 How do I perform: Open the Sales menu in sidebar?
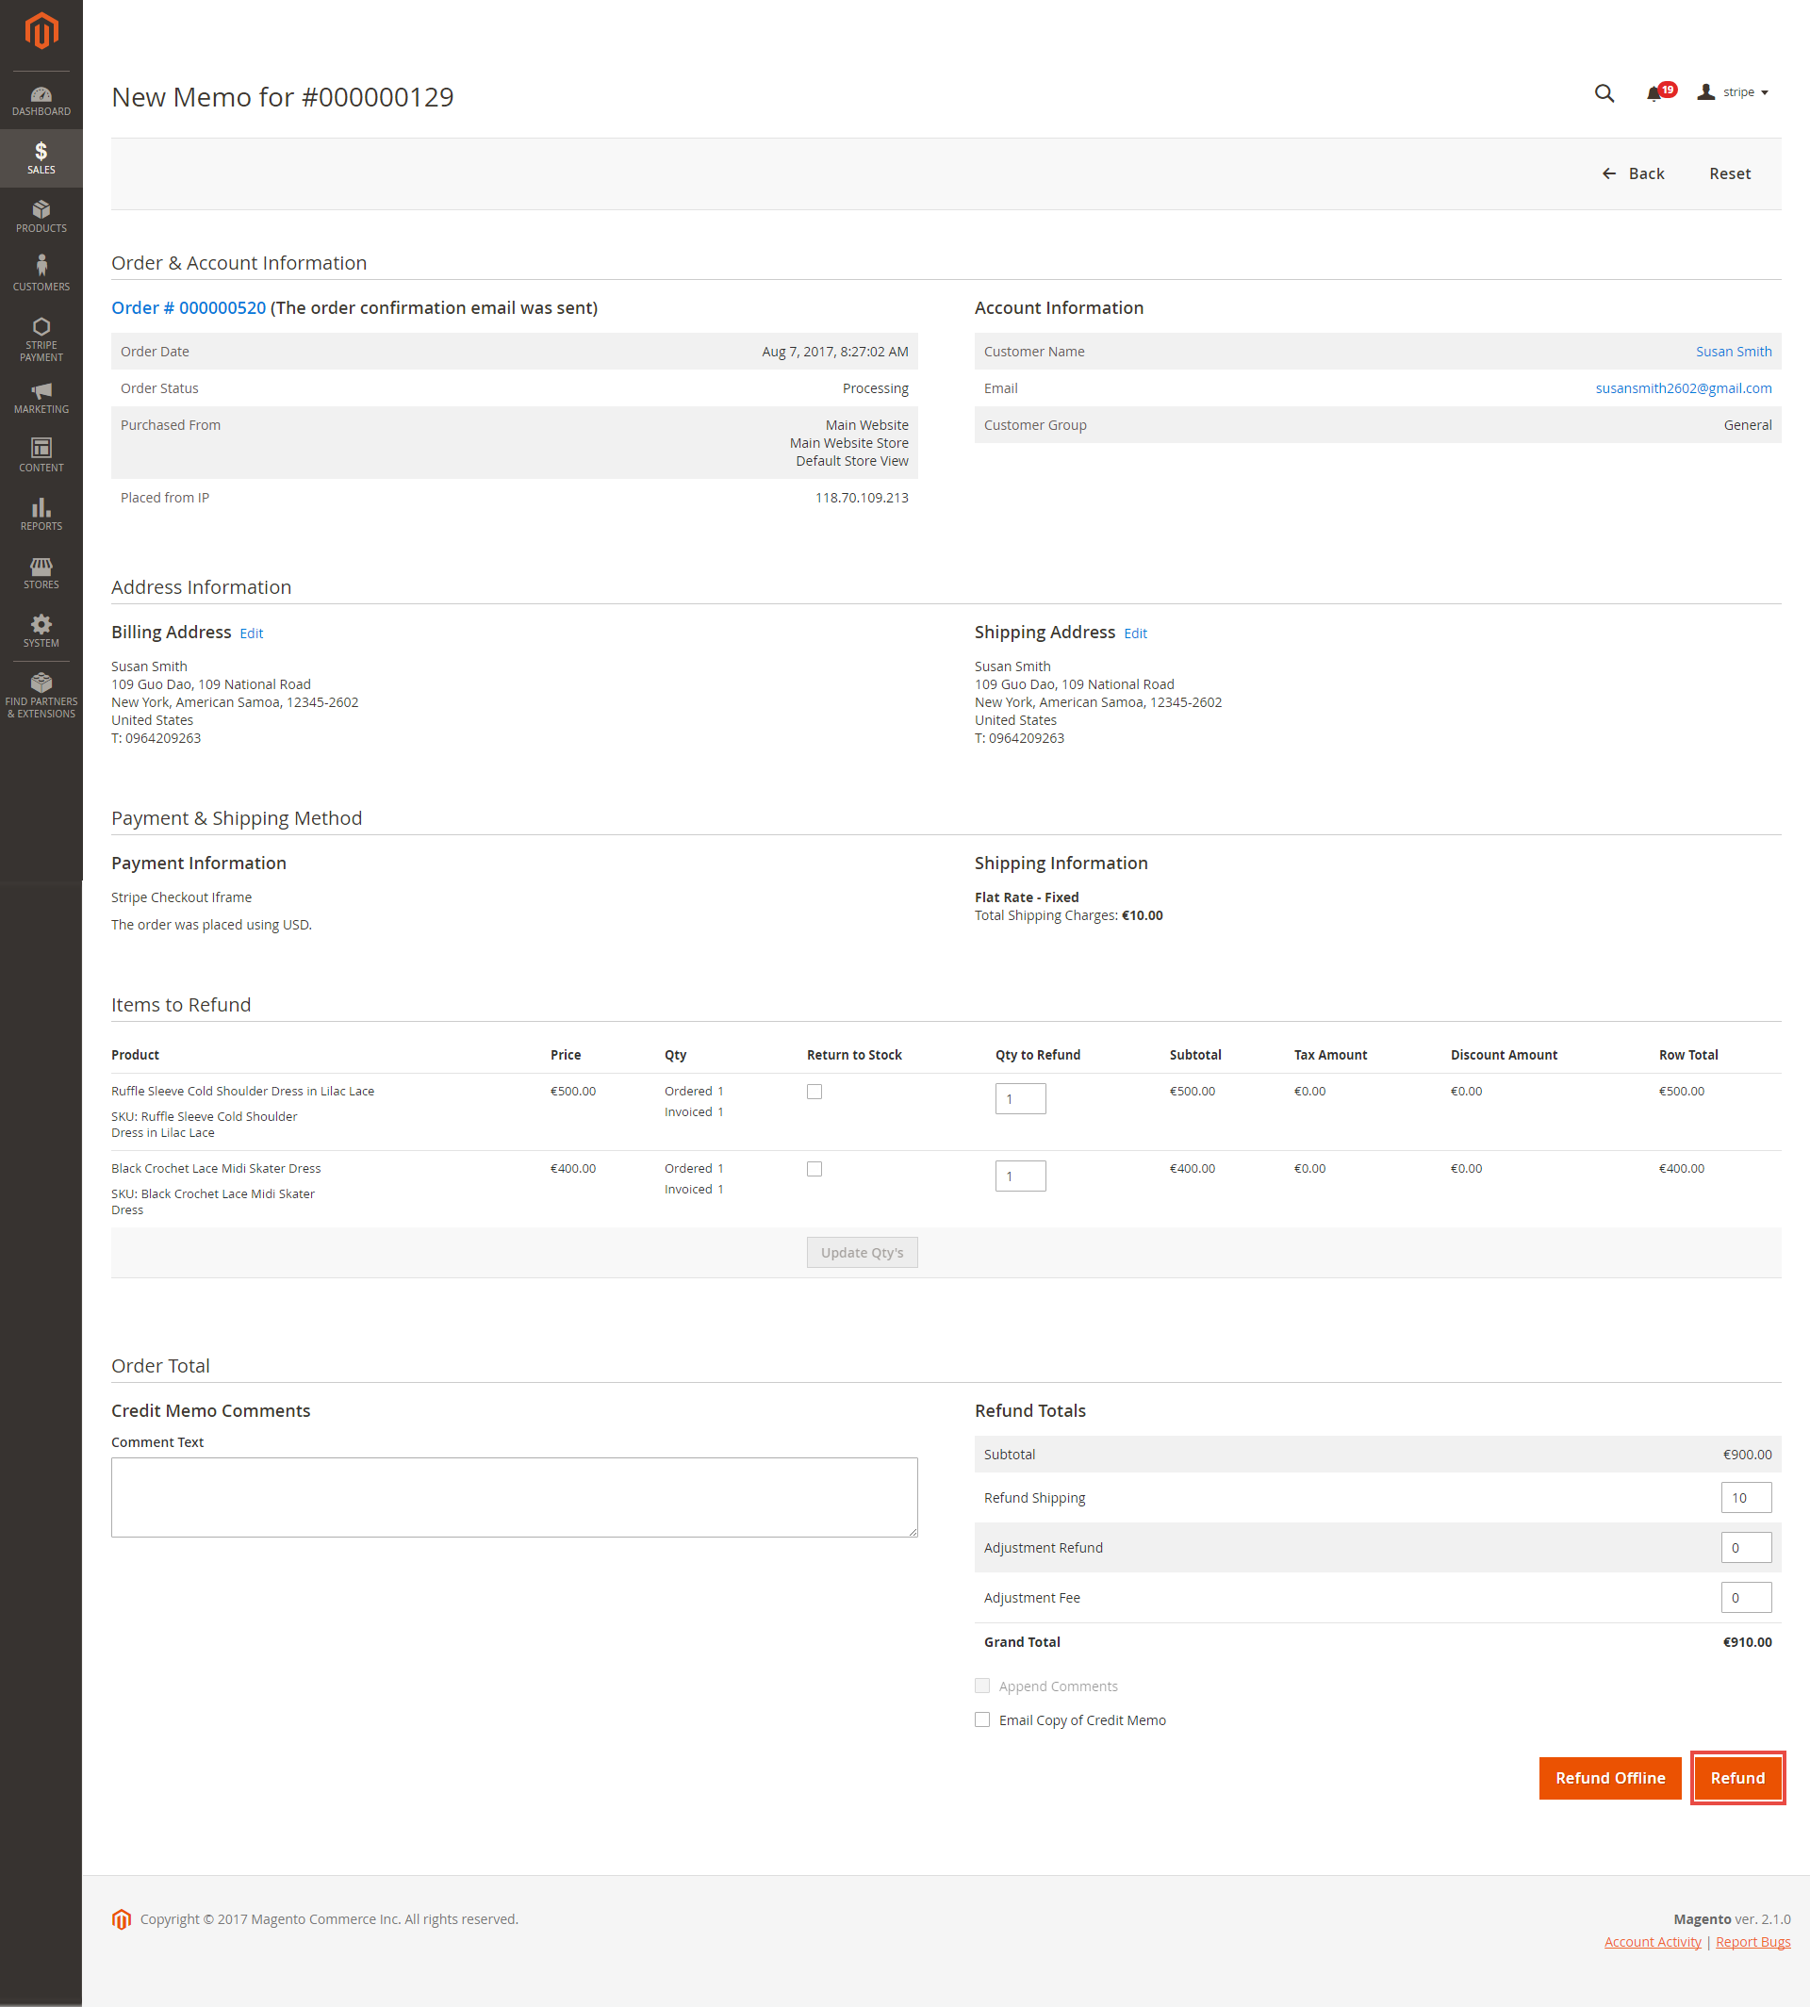(41, 158)
